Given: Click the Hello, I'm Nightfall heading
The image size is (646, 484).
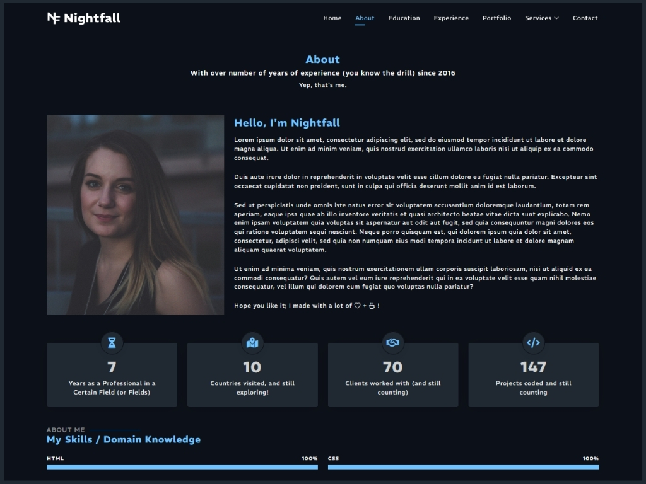Looking at the screenshot, I should tap(287, 123).
